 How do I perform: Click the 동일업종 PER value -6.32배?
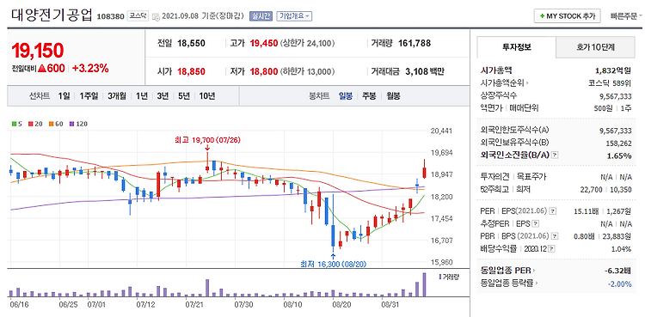(617, 271)
